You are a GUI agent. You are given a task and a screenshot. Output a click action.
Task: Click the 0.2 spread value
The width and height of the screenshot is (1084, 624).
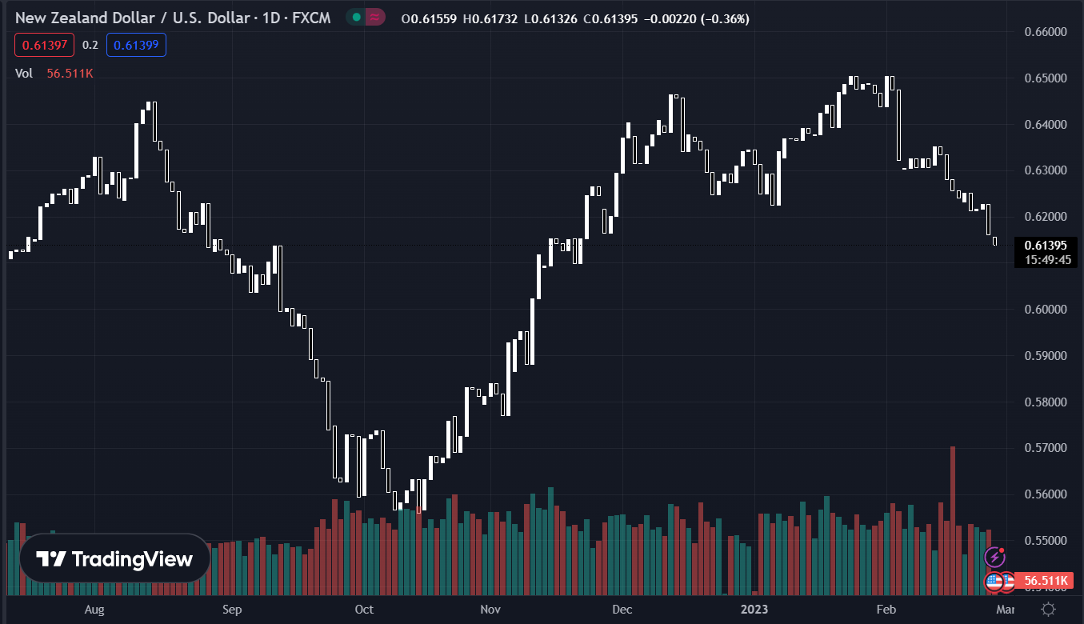[90, 45]
